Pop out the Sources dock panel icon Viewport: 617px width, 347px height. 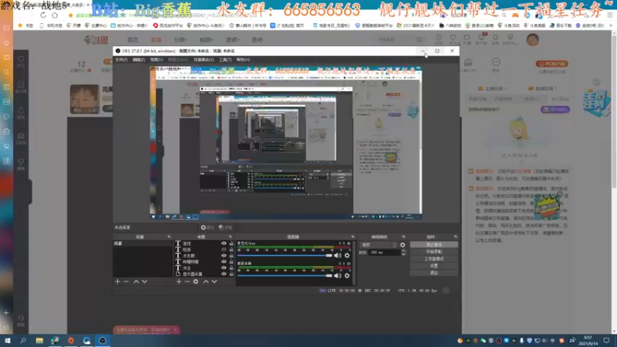230,237
